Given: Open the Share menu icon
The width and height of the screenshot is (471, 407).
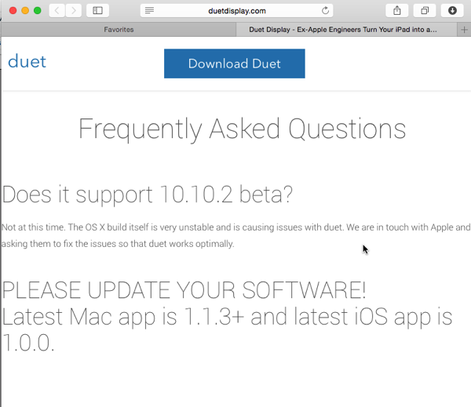Looking at the screenshot, I should pos(397,11).
